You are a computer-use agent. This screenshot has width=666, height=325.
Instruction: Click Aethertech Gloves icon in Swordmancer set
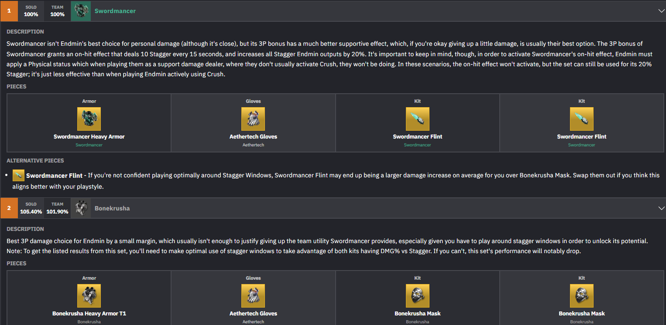[x=253, y=119]
